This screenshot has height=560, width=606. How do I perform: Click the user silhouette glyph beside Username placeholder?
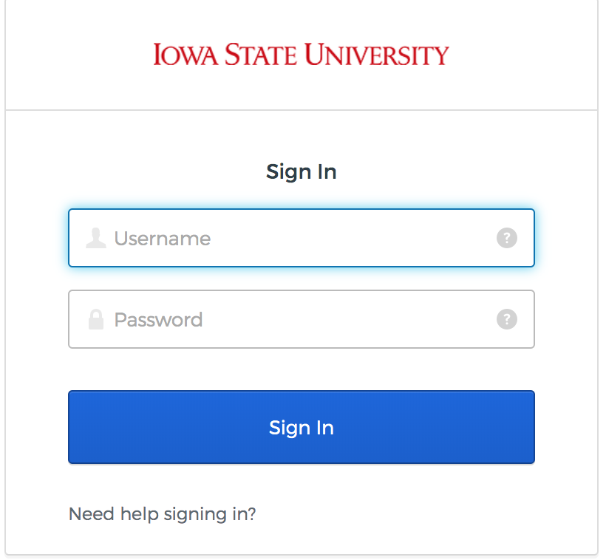pyautogui.click(x=95, y=238)
